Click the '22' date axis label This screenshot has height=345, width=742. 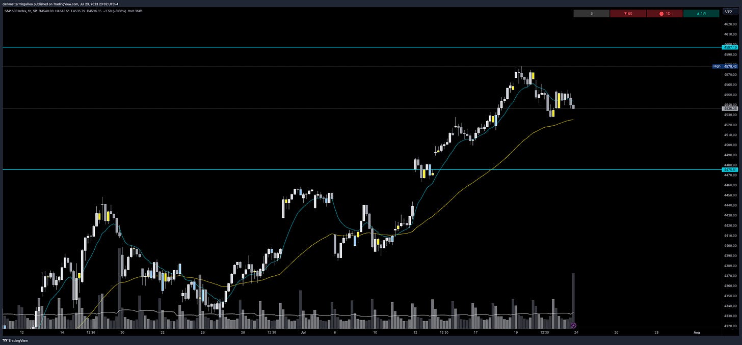(x=163, y=332)
